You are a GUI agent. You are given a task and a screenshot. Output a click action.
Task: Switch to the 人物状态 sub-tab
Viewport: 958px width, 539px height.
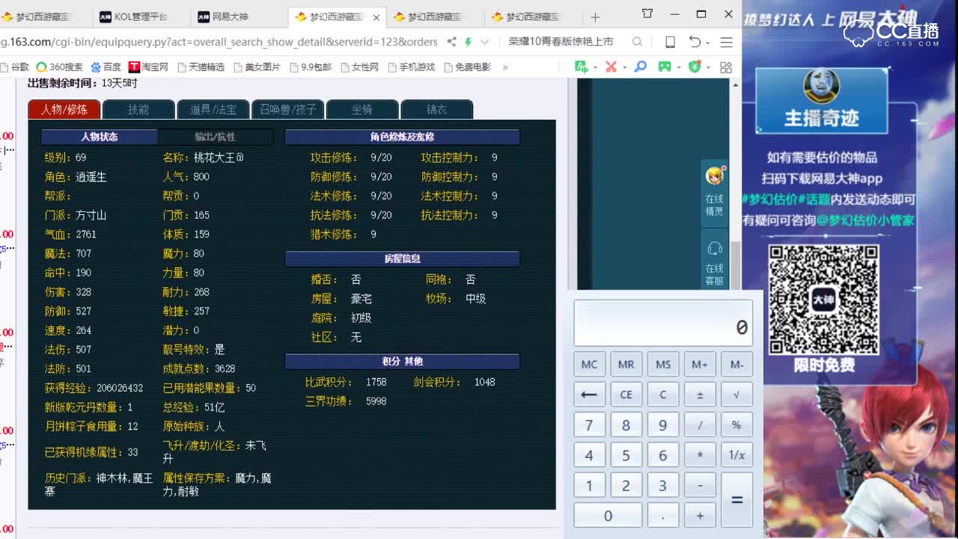[x=100, y=137]
